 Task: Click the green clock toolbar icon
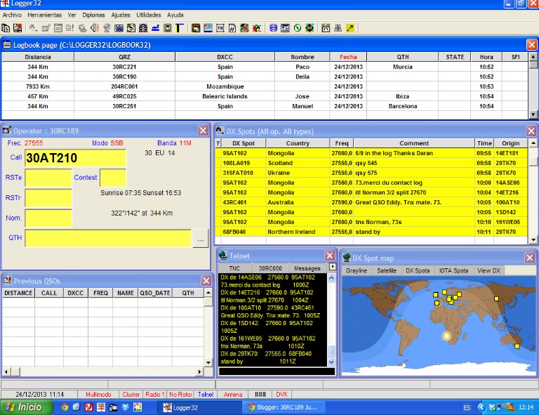[x=298, y=28]
